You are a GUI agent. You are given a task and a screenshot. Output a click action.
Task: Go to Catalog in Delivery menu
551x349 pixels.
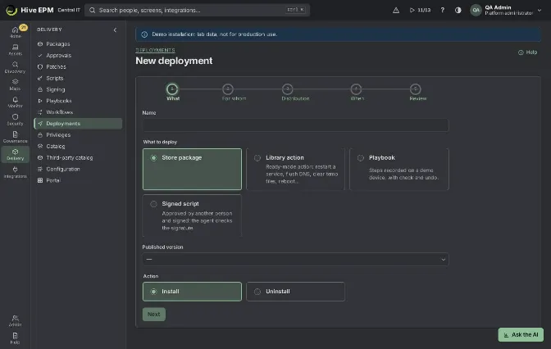tap(78, 147)
